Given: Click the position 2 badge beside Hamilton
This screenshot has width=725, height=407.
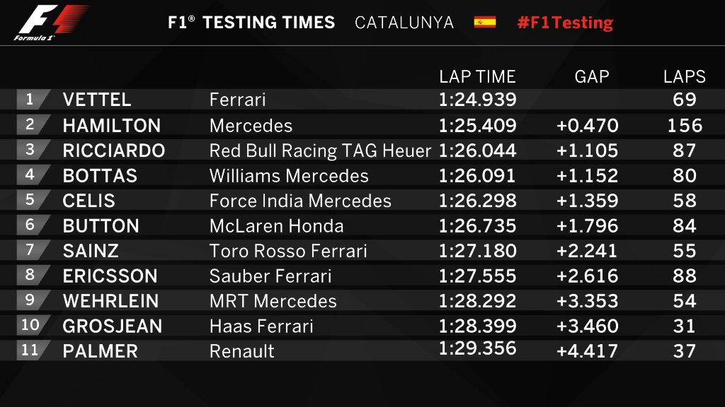Looking at the screenshot, I should [30, 125].
